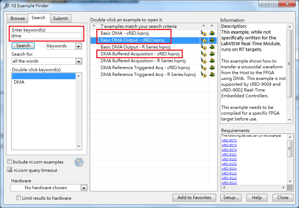Open the cRIO-9111 link
Image resolution: width=299 pixels, height=208 pixels.
click(229, 173)
